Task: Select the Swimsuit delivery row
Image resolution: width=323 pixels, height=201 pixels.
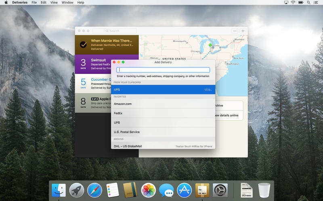Action: [93, 64]
